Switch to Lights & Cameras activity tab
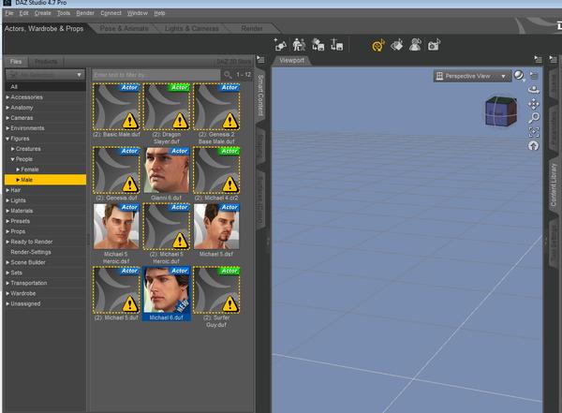Viewport: 562px width, 413px height. coord(192,28)
